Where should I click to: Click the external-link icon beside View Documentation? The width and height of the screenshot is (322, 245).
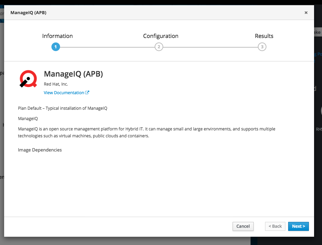point(88,92)
